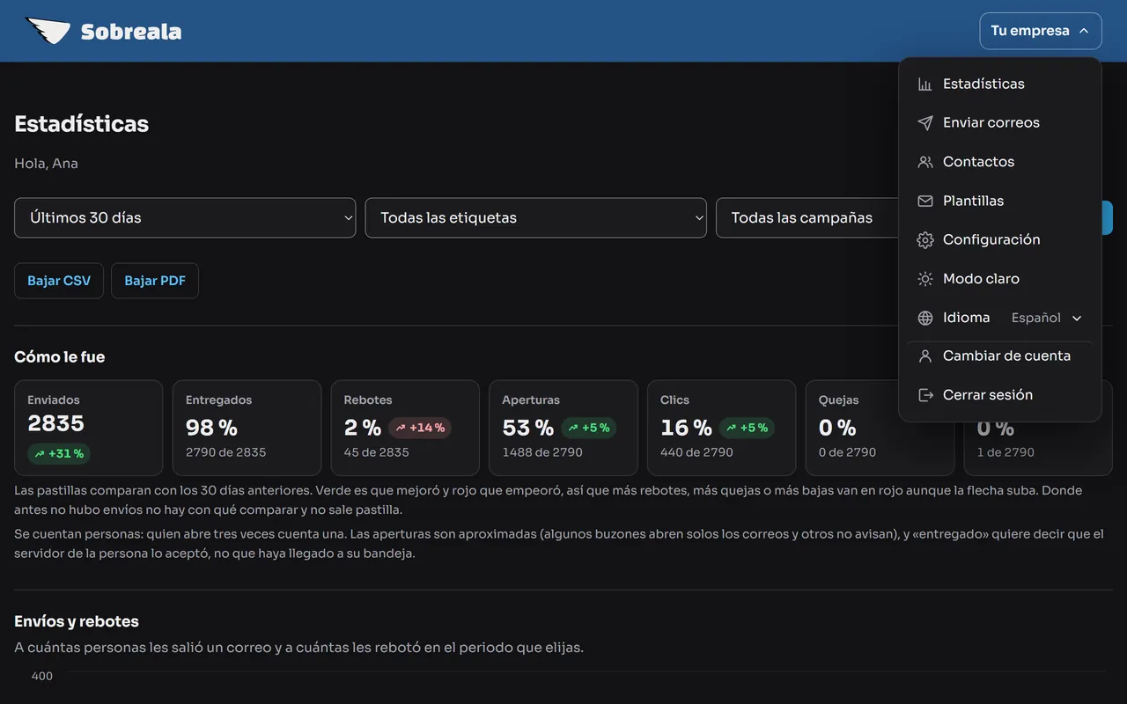The width and height of the screenshot is (1127, 704).
Task: Click the Bajar PDF button
Action: tap(155, 281)
